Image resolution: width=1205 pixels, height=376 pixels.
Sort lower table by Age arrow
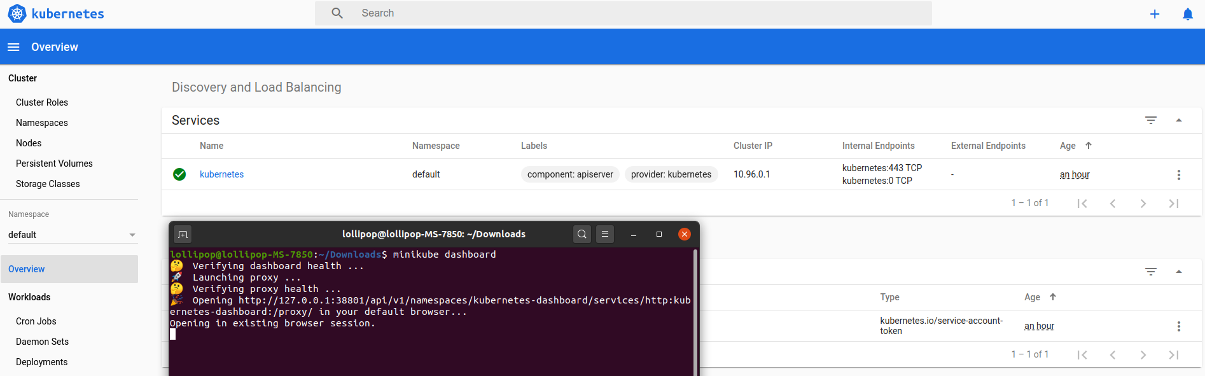tap(1053, 297)
